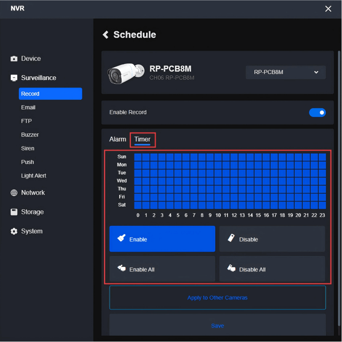Open the Storage section label
Screen dimensions: 342x342
tap(32, 212)
